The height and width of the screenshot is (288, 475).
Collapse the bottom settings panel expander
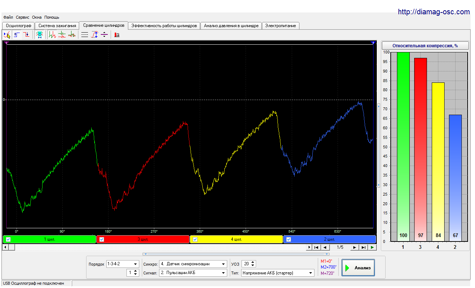point(236,254)
